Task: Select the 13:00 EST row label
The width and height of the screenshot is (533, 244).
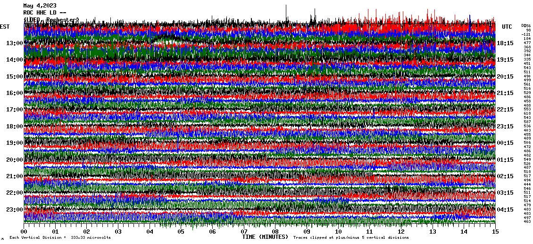Action: 14,43
